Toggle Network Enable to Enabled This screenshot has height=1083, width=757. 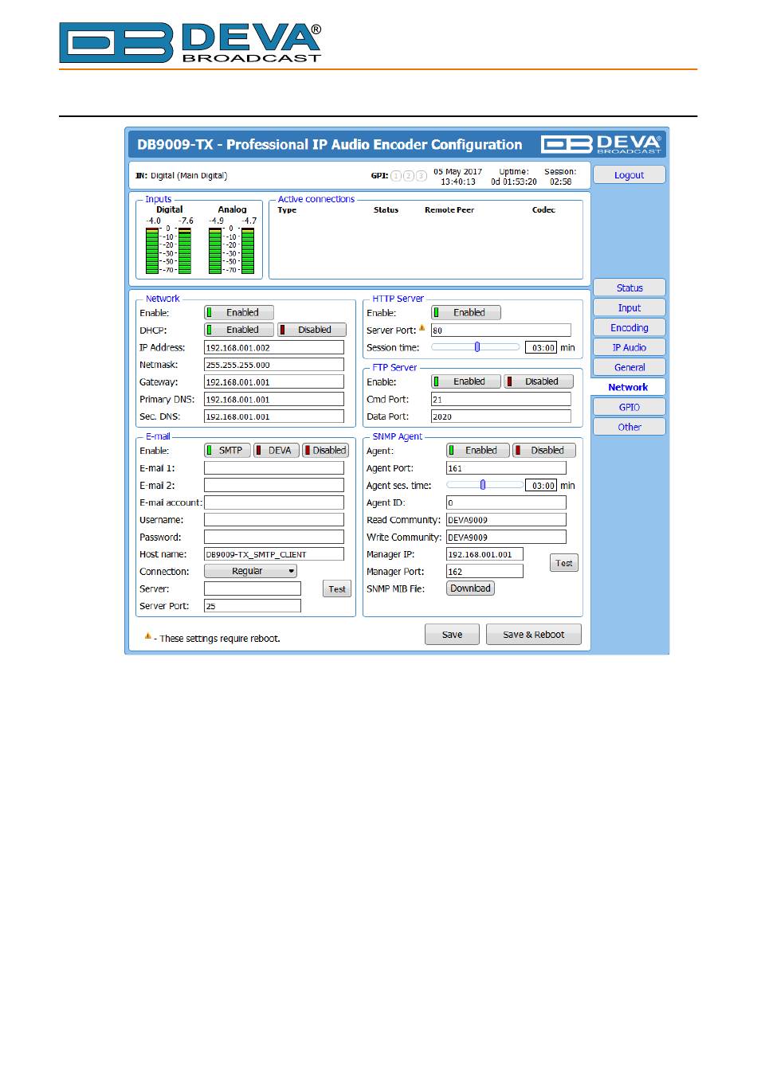click(239, 313)
